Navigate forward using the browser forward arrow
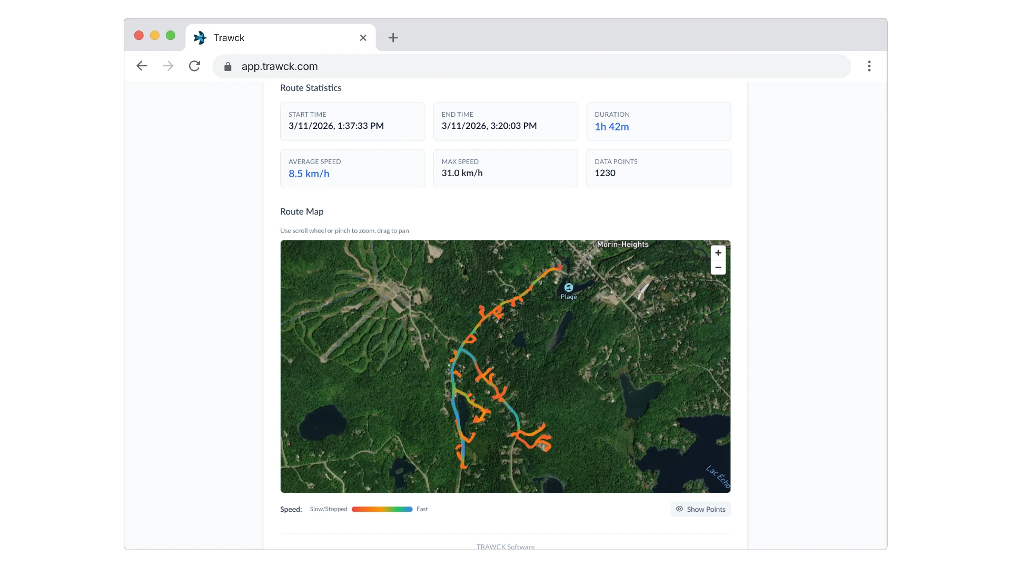The height and width of the screenshot is (568, 1011). point(167,66)
